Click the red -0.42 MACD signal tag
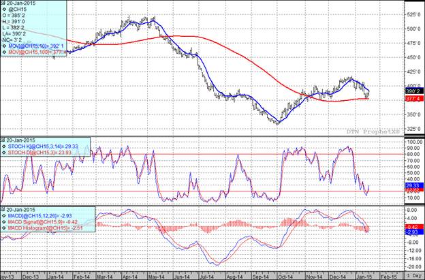The image size is (425, 280). tap(414, 227)
